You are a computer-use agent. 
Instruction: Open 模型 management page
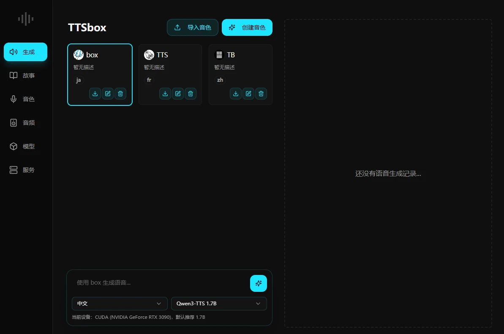pyautogui.click(x=26, y=146)
